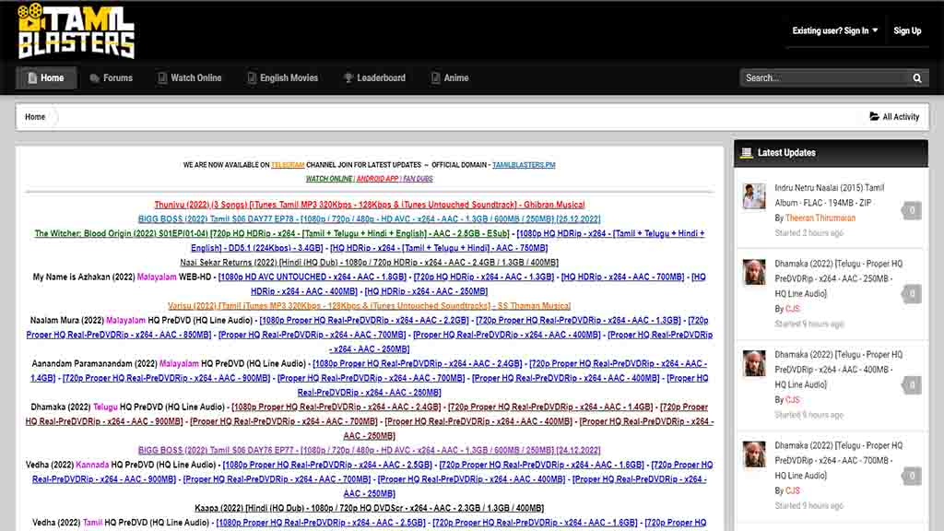Open Naai Sekar Returns Hindi dub link

click(369, 263)
